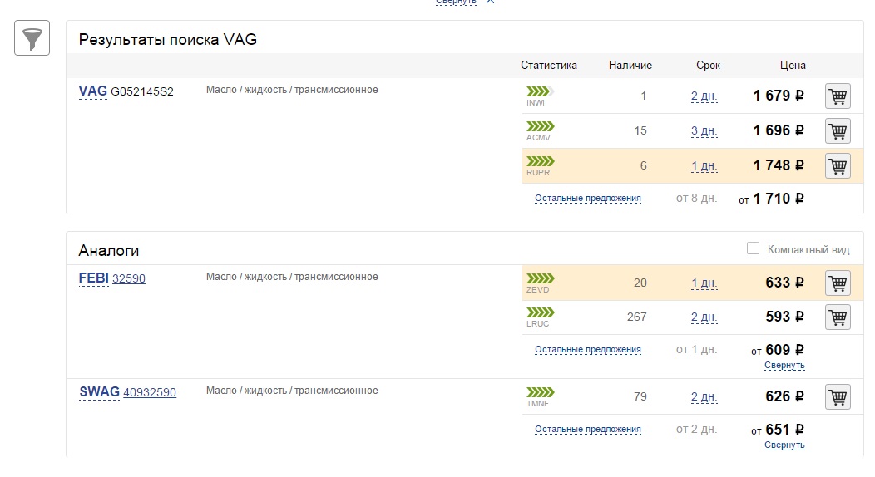Click TMNF supplier statistics arrows
This screenshot has width=875, height=477.
tap(540, 392)
